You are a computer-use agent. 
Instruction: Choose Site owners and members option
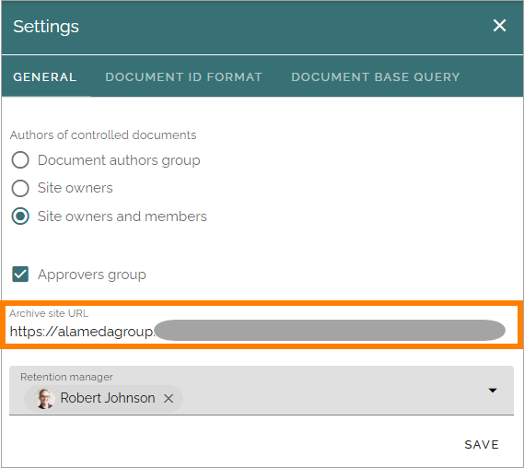pos(20,216)
